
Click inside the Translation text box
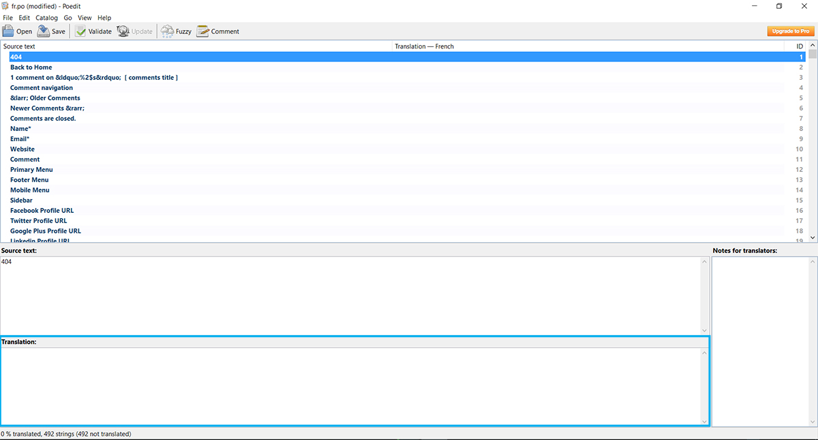pos(350,387)
